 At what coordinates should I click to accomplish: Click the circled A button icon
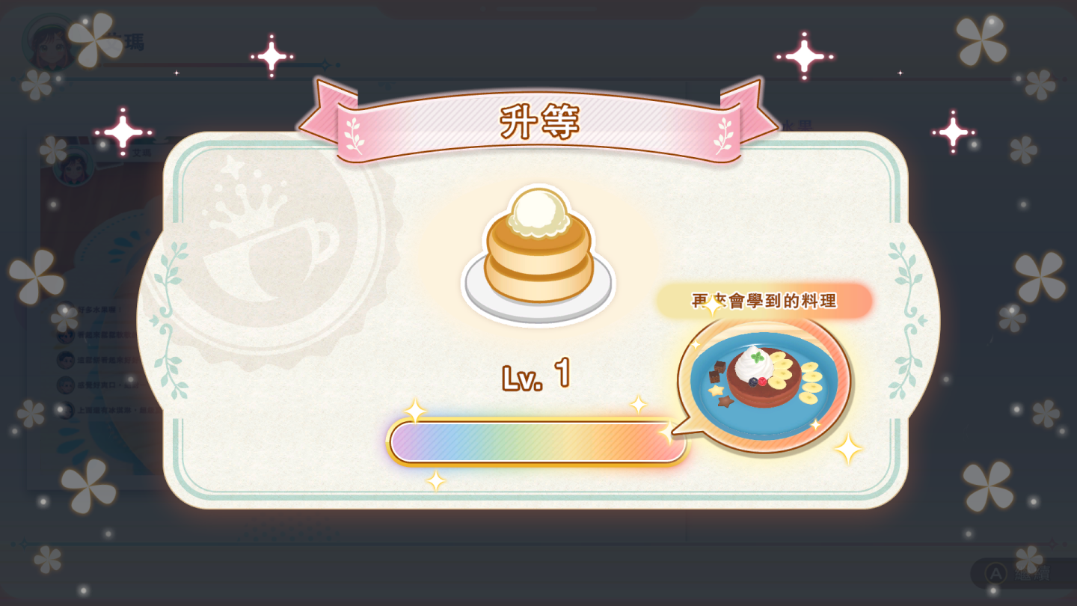pos(995,573)
